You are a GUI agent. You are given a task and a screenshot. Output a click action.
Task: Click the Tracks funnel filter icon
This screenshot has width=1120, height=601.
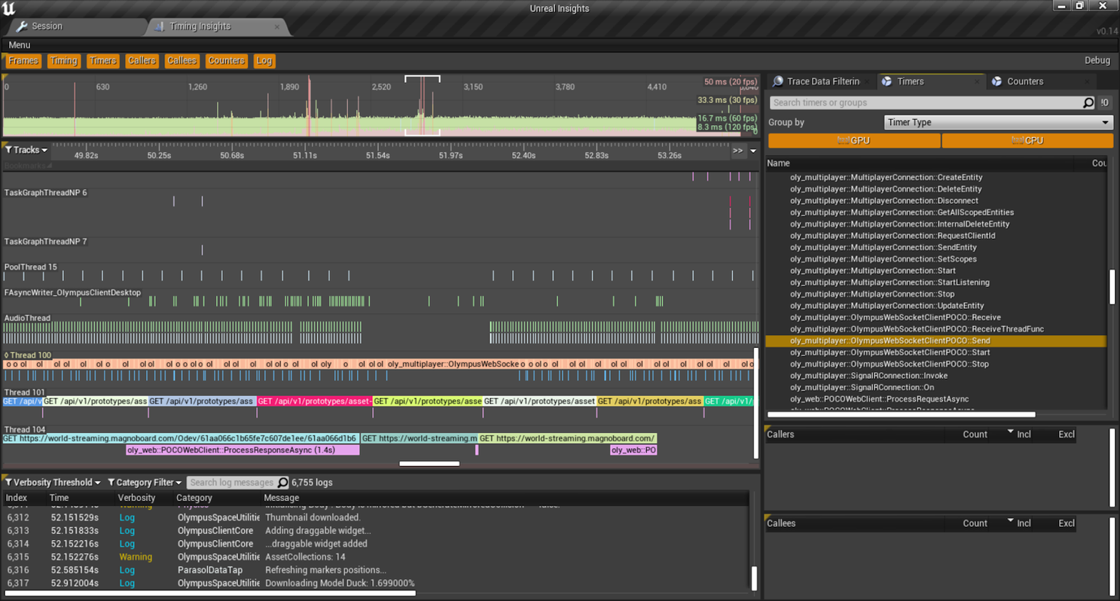[9, 150]
